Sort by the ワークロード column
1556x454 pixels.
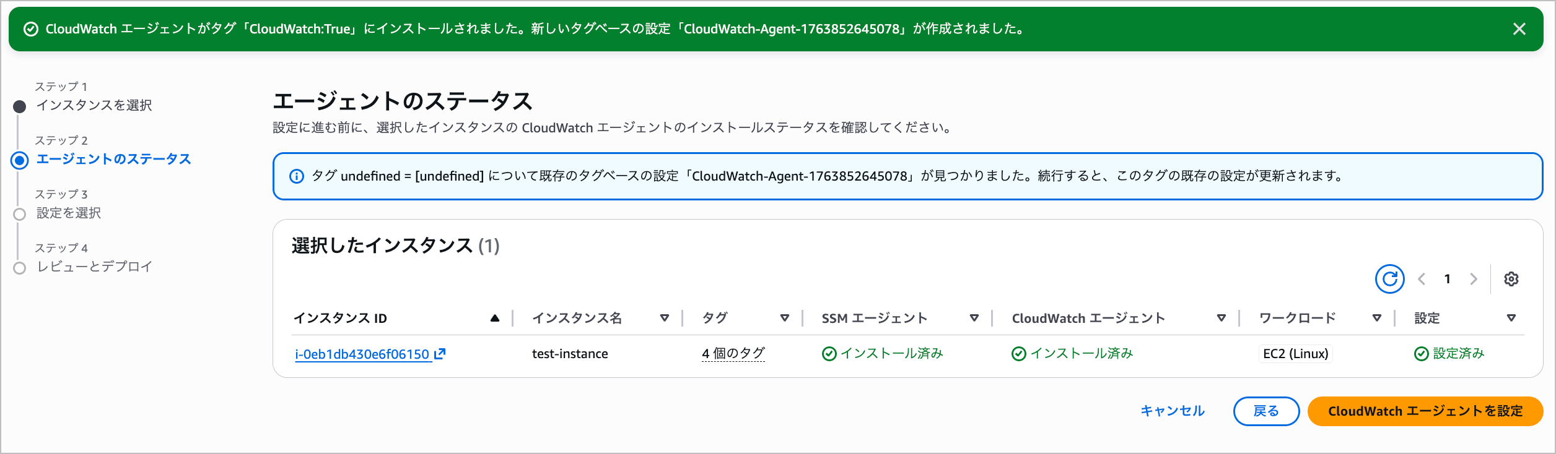pyautogui.click(x=1377, y=318)
